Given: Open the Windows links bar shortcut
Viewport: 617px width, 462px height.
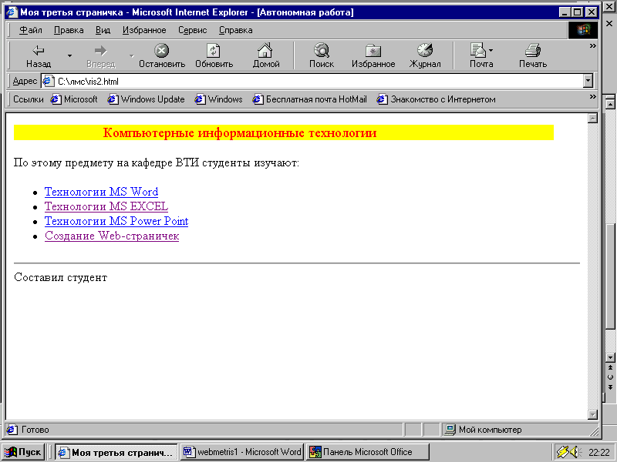Looking at the screenshot, I should tap(218, 99).
